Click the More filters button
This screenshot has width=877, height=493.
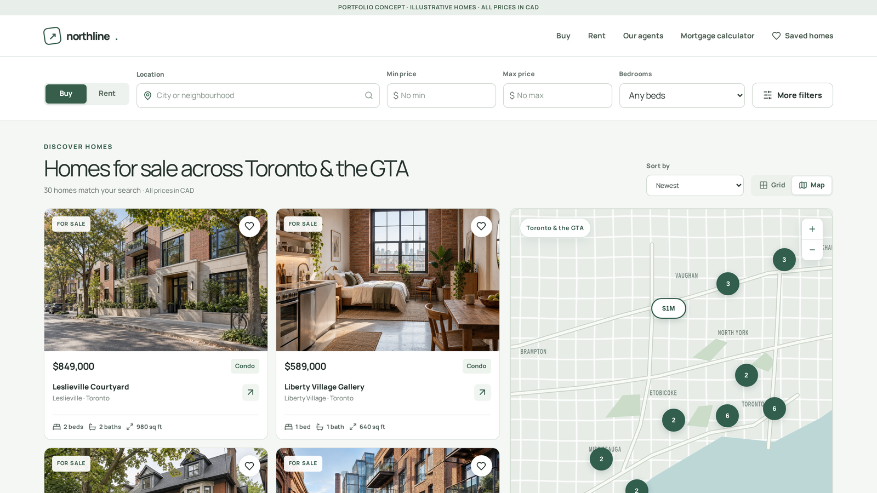coord(793,95)
